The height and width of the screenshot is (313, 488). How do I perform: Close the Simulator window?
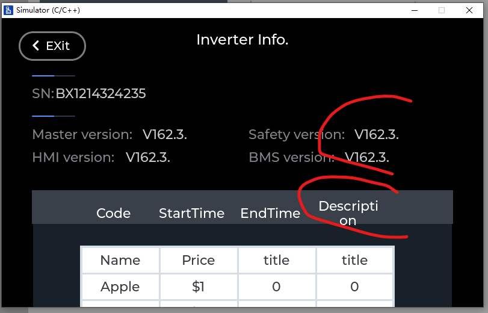click(469, 10)
